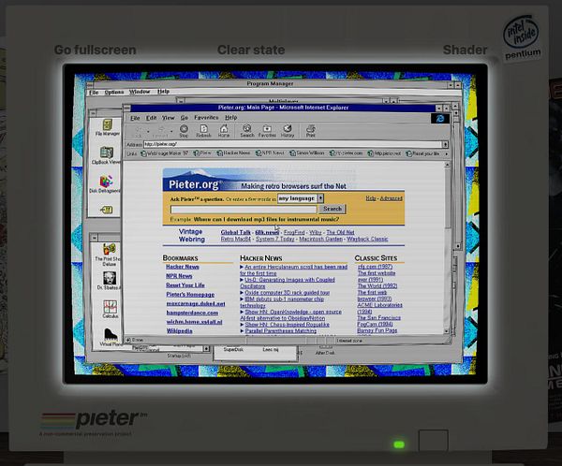Open the Edit menu in Internet Explorer
The height and width of the screenshot is (466, 562).
click(x=151, y=118)
